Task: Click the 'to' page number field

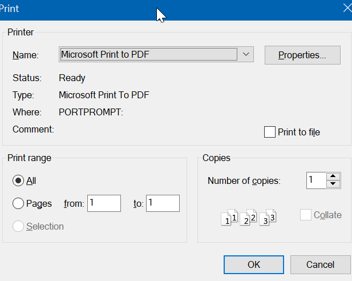Action: click(x=163, y=203)
